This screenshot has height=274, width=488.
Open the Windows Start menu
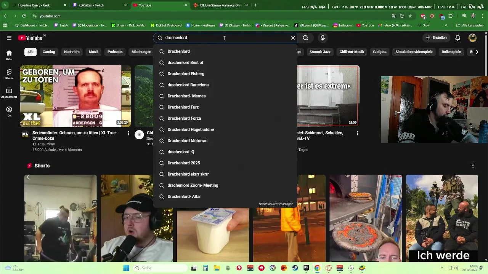126,268
